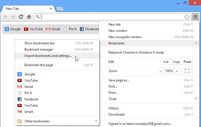Choose Bookmark this page

(x=57, y=65)
